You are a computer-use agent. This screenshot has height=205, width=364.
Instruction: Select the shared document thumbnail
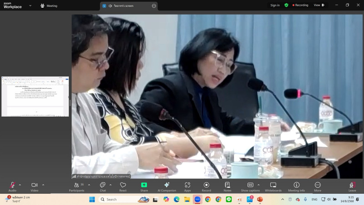(35, 97)
